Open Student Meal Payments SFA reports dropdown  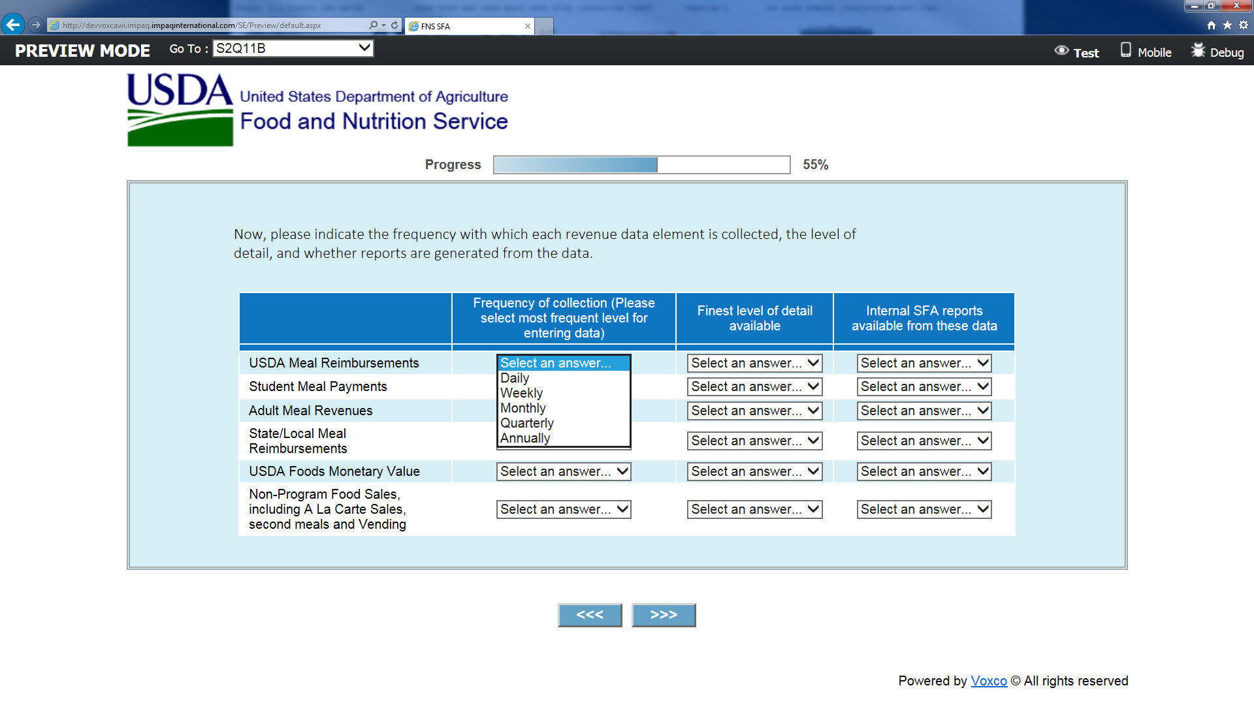click(x=924, y=386)
